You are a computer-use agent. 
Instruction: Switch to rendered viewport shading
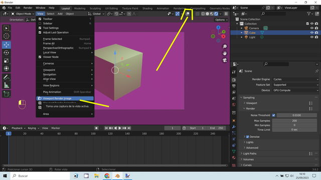point(216,14)
